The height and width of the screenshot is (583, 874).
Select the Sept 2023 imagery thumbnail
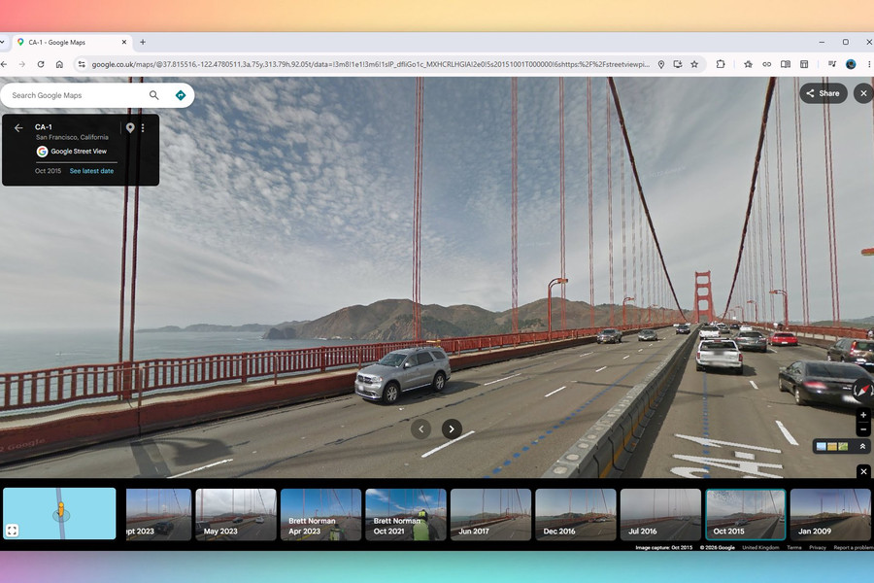159,514
